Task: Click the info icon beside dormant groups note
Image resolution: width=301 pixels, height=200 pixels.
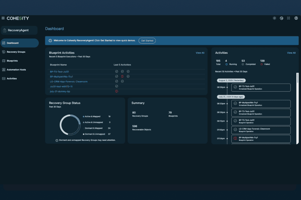Action: 57,140
